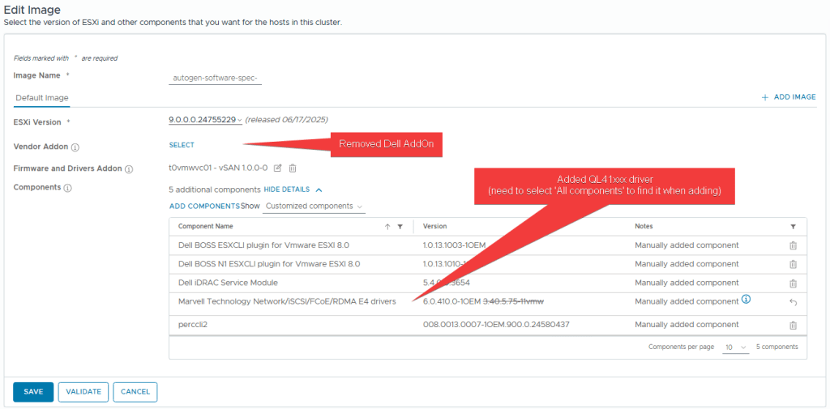Sort by Component Name arrow
Image resolution: width=830 pixels, height=409 pixels.
click(x=387, y=227)
